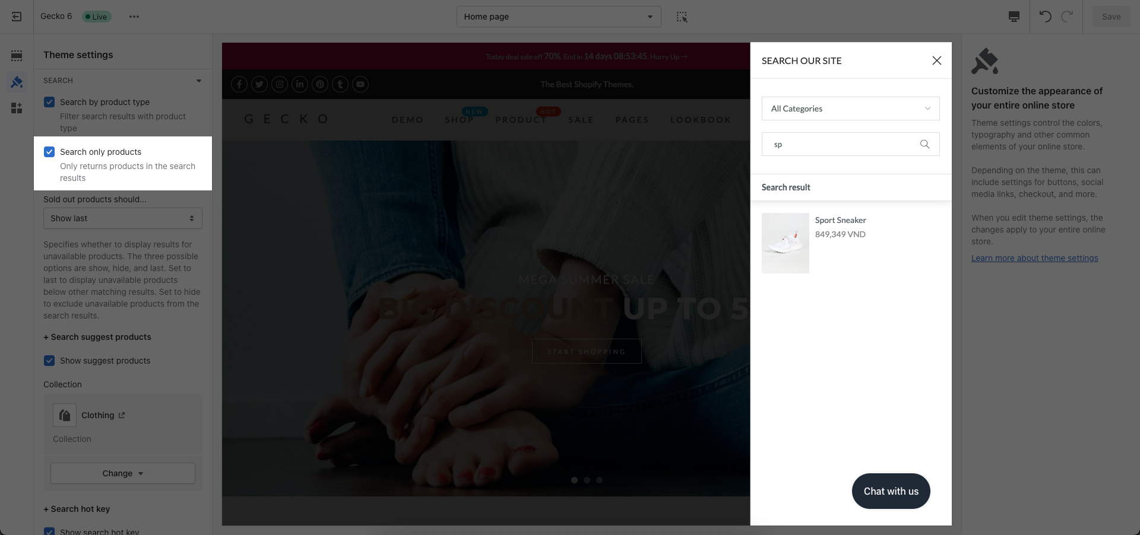
Task: Click the Live theme status badge
Action: pos(96,17)
